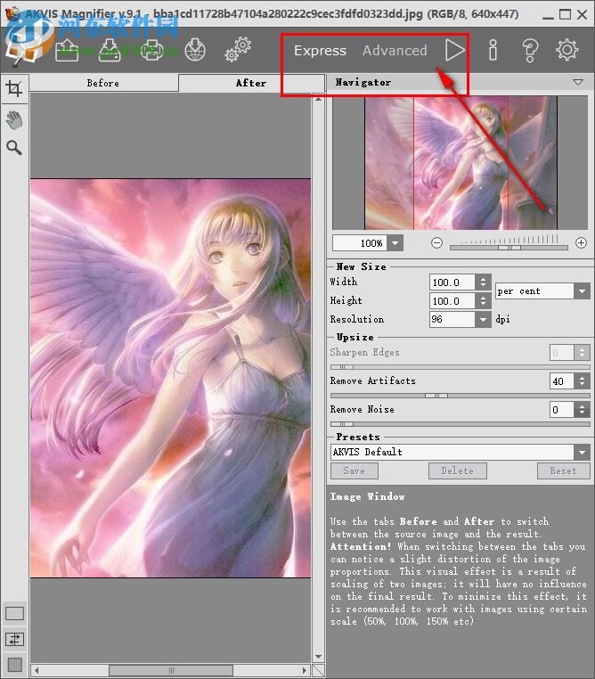Image resolution: width=595 pixels, height=679 pixels.
Task: Switch to the Before tab
Action: pos(103,83)
